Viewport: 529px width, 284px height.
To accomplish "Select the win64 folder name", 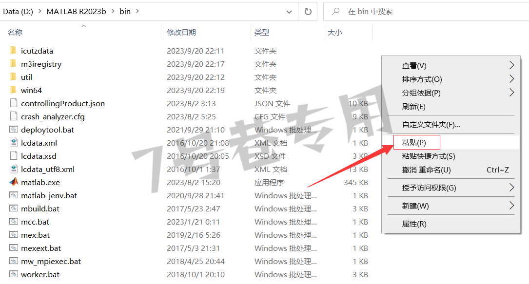I will (x=31, y=90).
